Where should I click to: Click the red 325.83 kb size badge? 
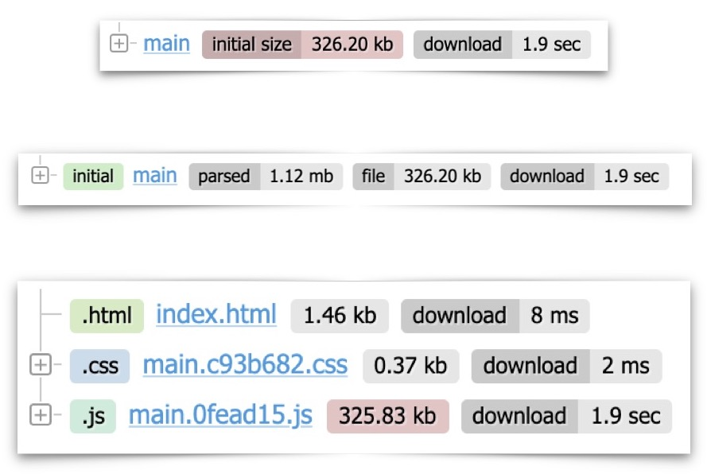click(x=387, y=416)
